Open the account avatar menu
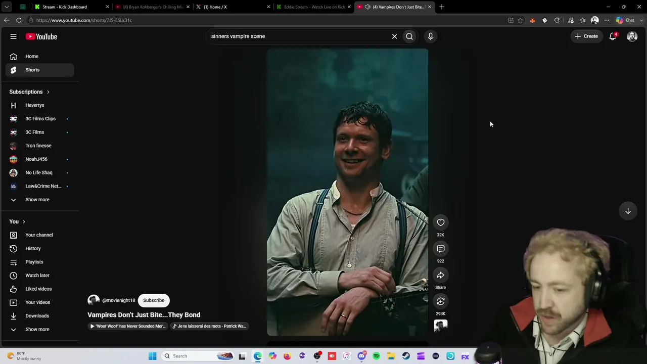The width and height of the screenshot is (647, 364). (x=632, y=36)
